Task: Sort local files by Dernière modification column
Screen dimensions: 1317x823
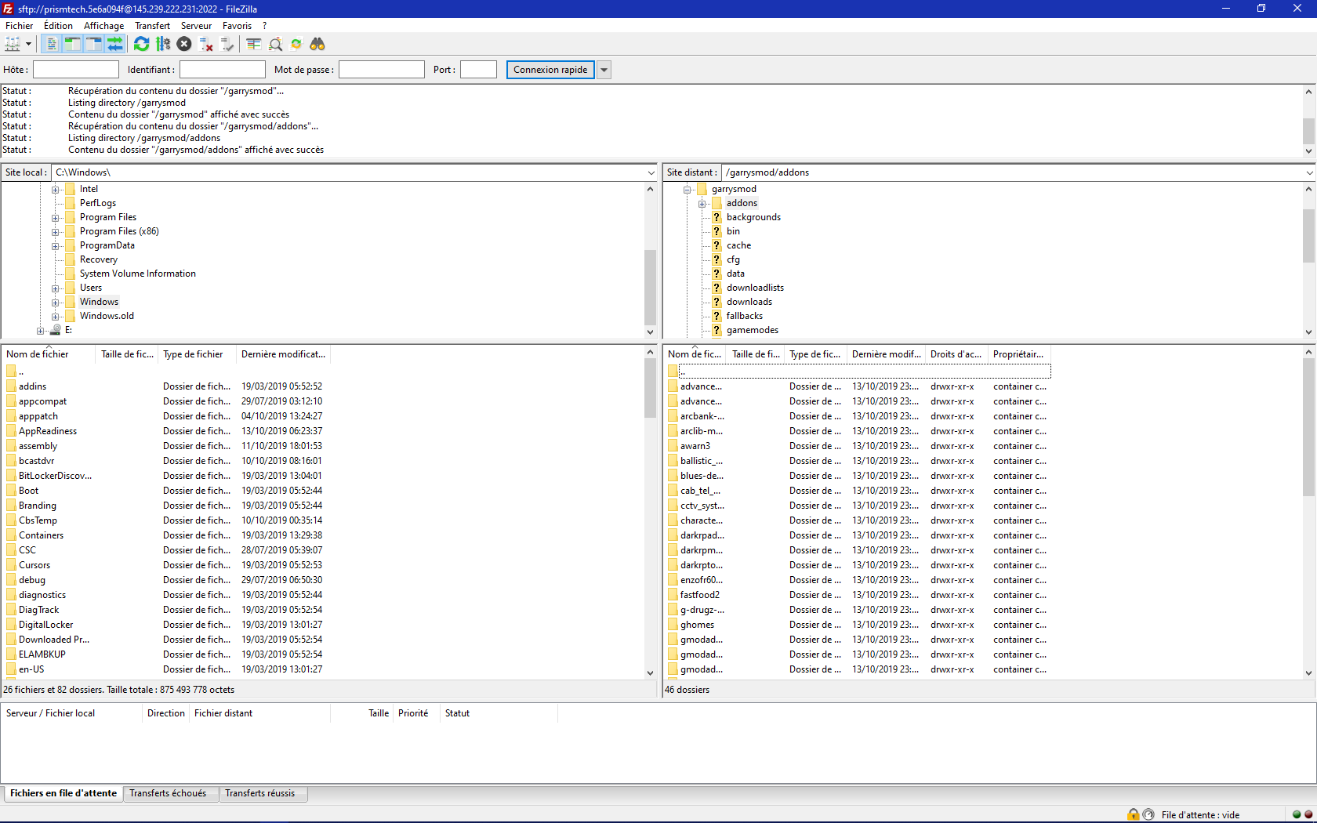Action: [283, 354]
